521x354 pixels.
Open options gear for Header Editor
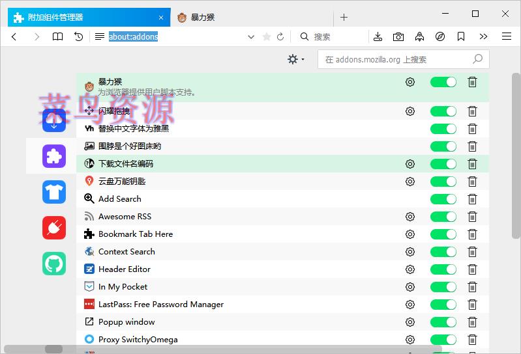point(410,269)
